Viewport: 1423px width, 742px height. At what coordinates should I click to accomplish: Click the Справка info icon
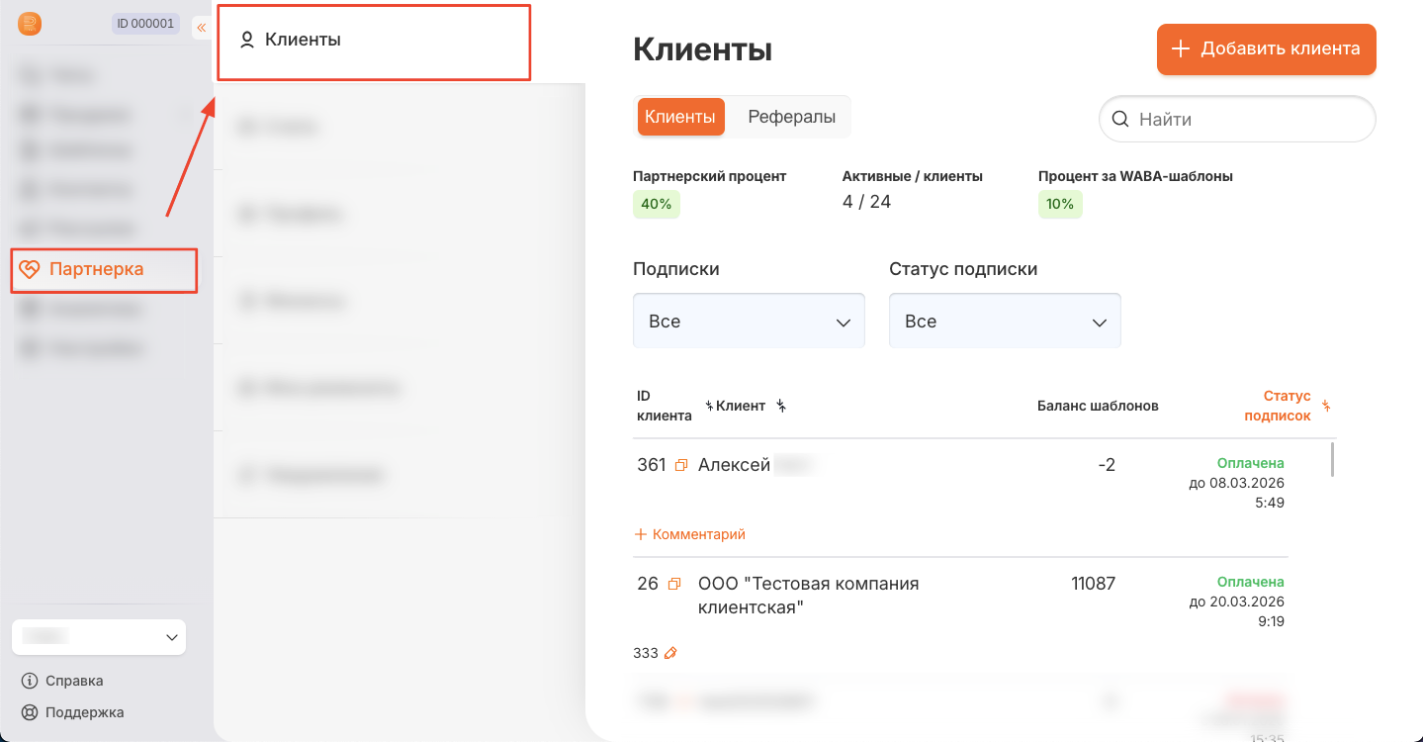tap(30, 681)
